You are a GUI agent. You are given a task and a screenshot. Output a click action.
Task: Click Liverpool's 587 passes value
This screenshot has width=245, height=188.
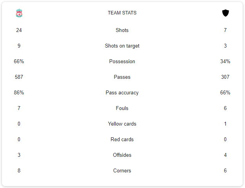[19, 77]
